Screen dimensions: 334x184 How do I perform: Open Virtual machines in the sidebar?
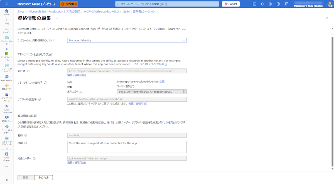click(x=7, y=119)
